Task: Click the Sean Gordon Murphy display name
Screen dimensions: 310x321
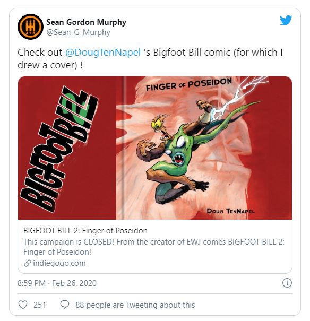Action: (x=86, y=22)
